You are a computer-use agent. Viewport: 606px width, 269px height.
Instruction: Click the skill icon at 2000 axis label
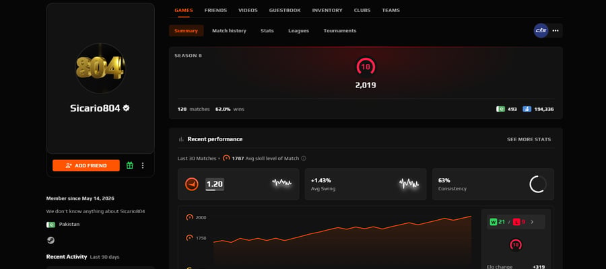point(189,217)
